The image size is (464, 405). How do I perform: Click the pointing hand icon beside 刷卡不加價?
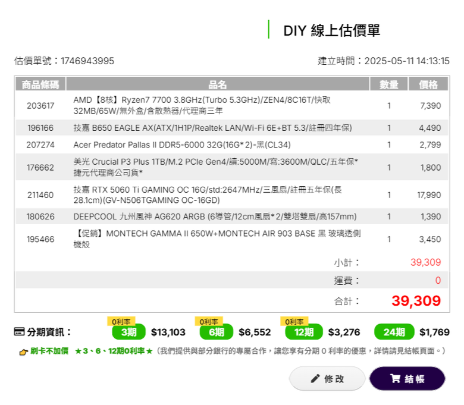click(23, 351)
